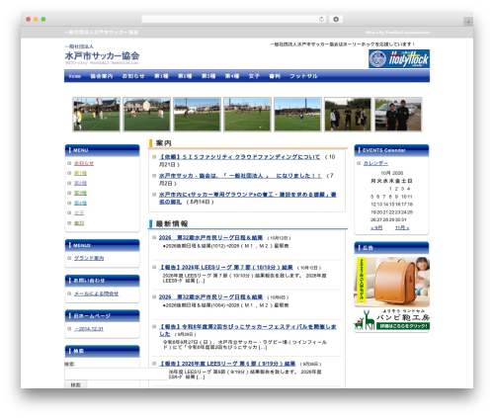The width and height of the screenshot is (494, 418).
Task: Go to previous month «9月 in the calendar
Action: (x=376, y=227)
